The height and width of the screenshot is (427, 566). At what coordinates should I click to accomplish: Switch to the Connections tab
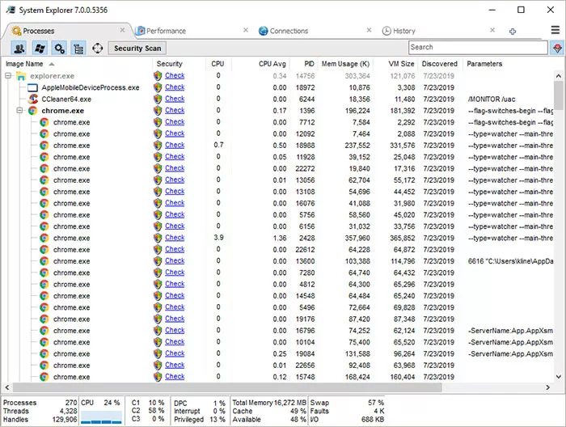(289, 31)
